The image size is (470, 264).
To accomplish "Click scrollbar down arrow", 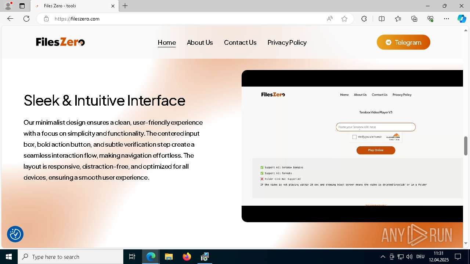I will 466,243.
